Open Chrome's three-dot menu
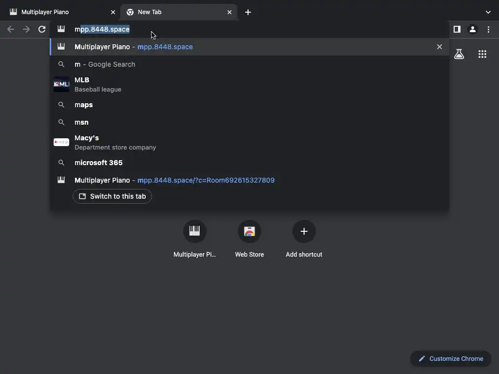This screenshot has width=499, height=374. coord(488,29)
